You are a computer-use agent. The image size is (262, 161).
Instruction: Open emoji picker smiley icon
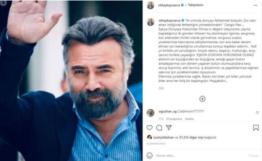(150, 155)
